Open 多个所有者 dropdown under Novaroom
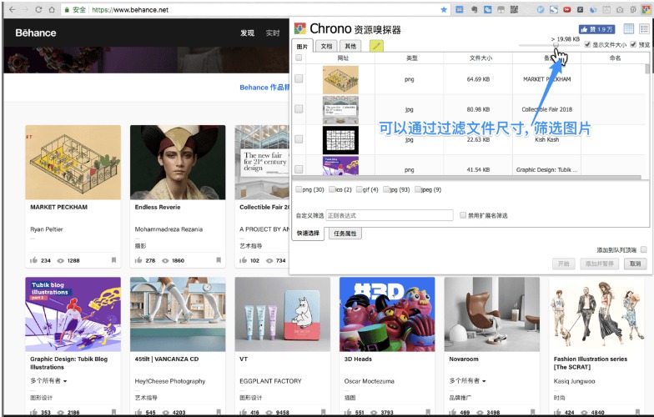Screen dimensions: 654x417 [x=467, y=380]
